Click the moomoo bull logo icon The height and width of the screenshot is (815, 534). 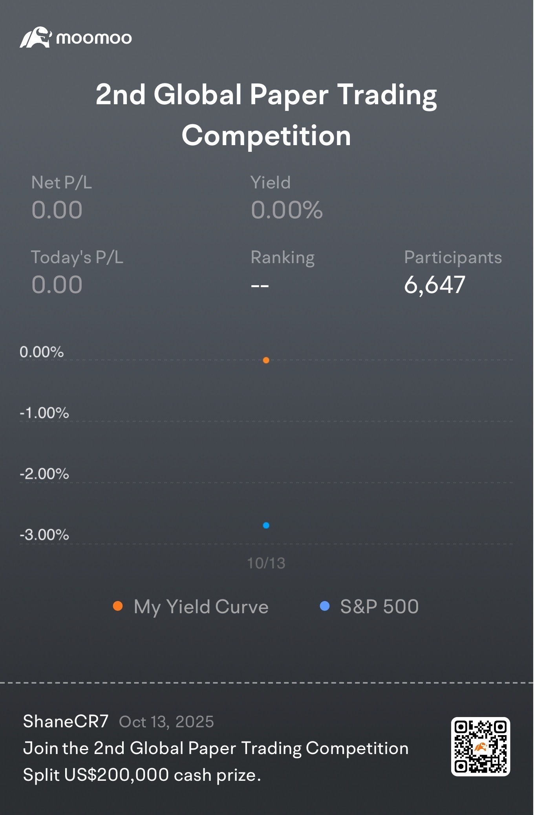click(x=35, y=38)
